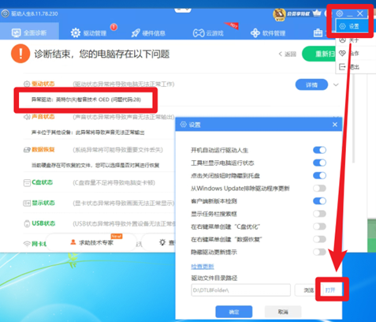Click the 声卡位于其他设备 abnormality text
Screen dimensions: 376x322
[x=88, y=133]
